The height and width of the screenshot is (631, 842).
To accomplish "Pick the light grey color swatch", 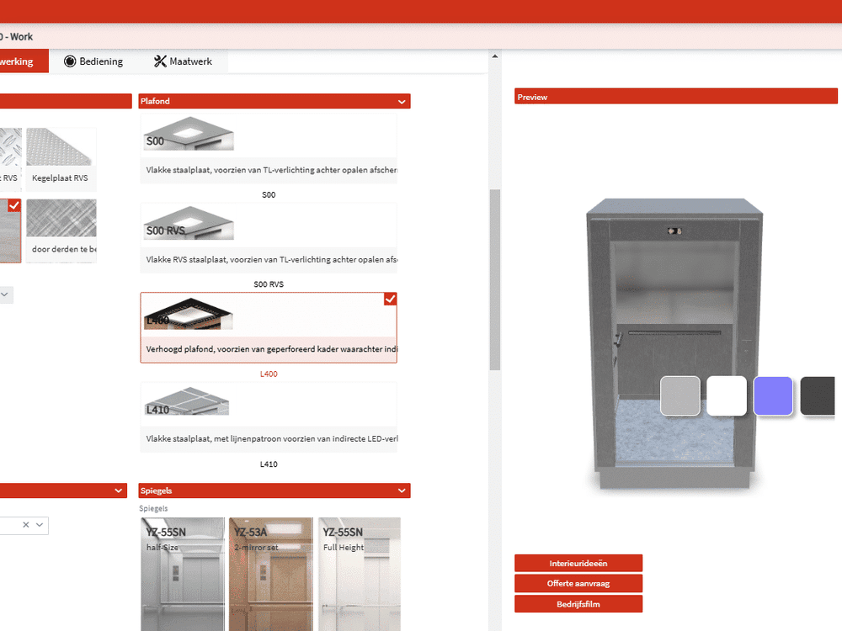I will (x=679, y=396).
